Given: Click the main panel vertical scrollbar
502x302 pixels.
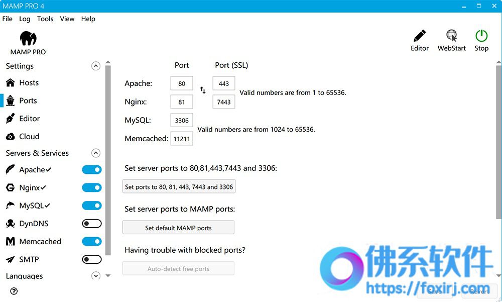Looking at the screenshot, I should click(499, 143).
